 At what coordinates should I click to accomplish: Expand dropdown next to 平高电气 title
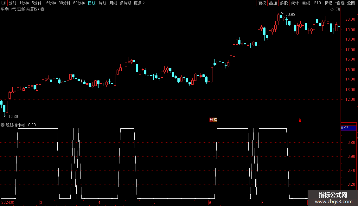(x=42, y=10)
